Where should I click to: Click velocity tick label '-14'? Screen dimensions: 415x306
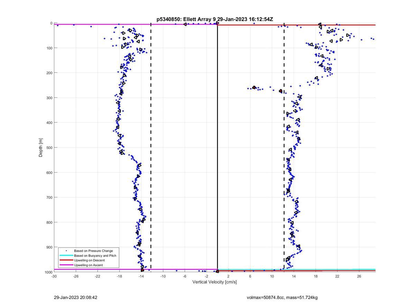coord(141,277)
